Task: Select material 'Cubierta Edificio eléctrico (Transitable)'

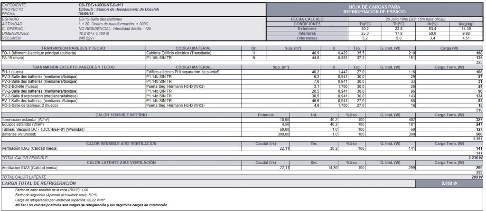Action: click(178, 53)
